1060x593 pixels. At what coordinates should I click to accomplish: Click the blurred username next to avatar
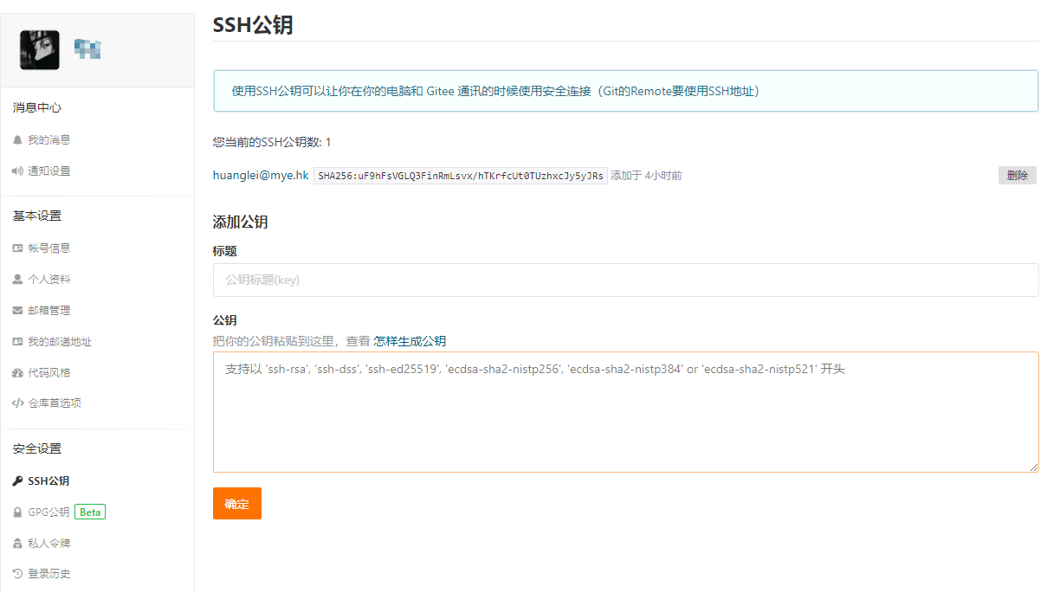click(x=87, y=49)
